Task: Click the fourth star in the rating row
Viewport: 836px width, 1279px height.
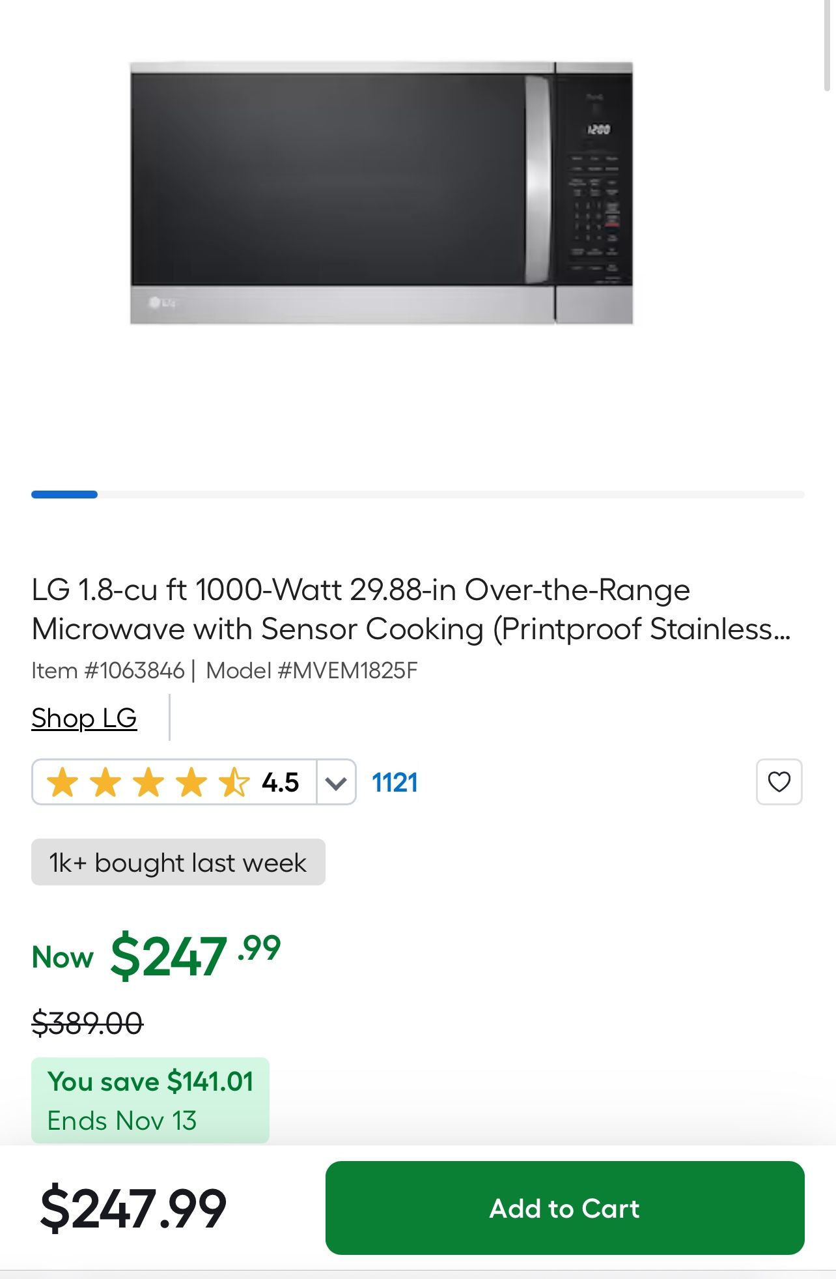Action: click(x=193, y=781)
